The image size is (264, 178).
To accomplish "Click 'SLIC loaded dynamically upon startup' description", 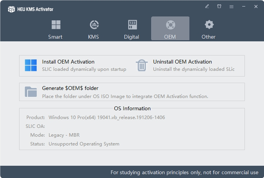I will 84,69.
